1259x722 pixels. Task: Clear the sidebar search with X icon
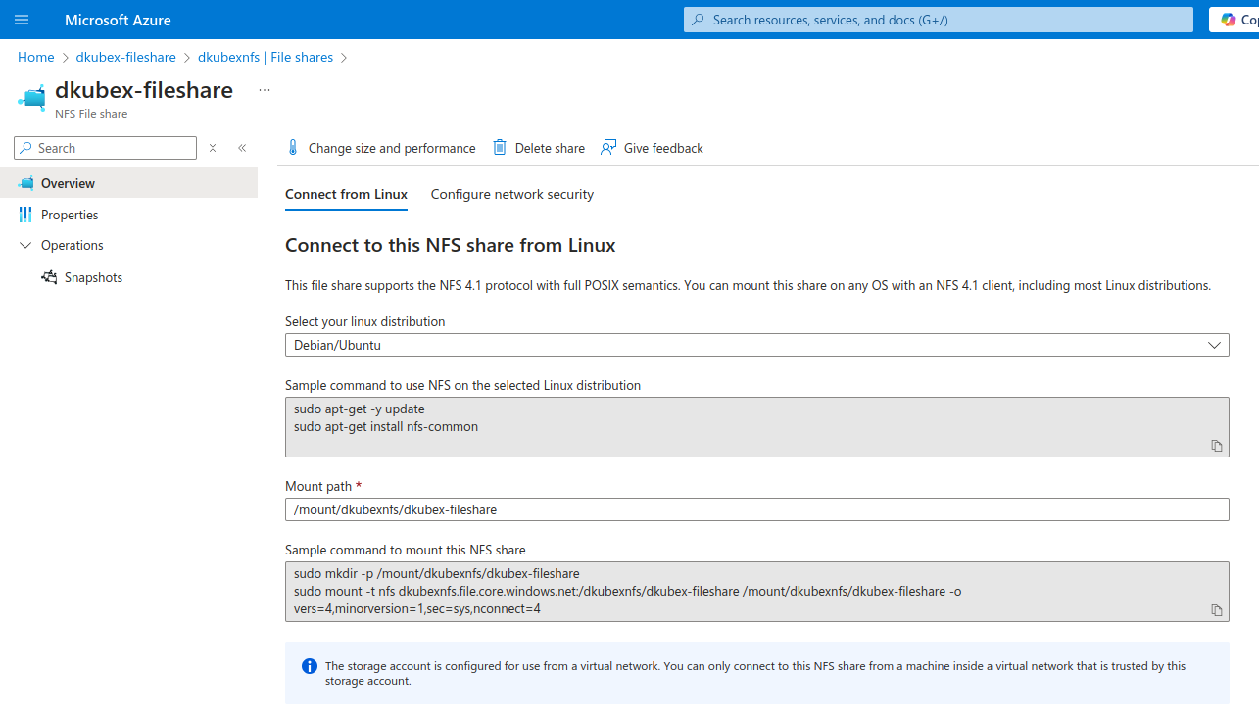(x=213, y=148)
